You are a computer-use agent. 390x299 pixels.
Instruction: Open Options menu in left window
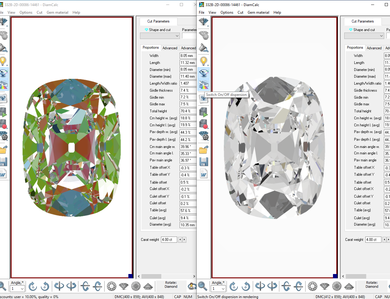point(26,12)
